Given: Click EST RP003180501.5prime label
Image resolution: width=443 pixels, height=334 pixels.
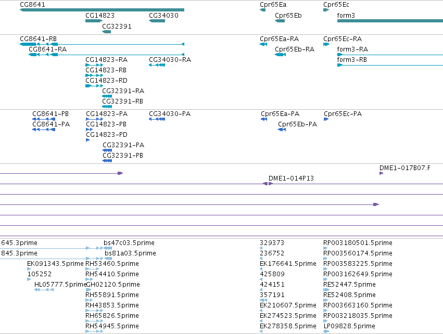Looking at the screenshot, I should tap(358, 243).
